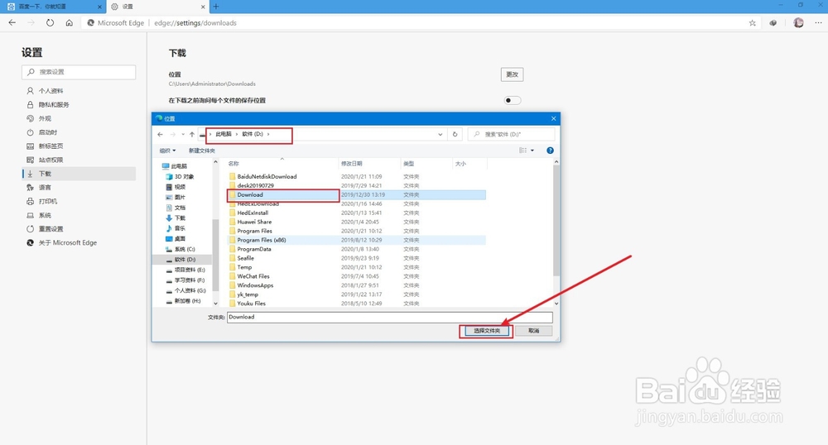
Task: Open 新标签页 settings section
Action: tap(79, 146)
